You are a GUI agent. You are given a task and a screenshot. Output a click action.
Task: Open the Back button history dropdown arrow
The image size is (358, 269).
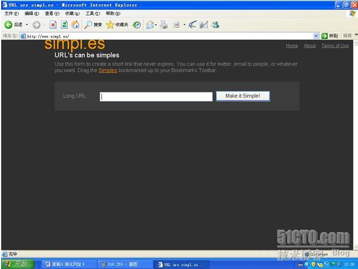pos(27,25)
